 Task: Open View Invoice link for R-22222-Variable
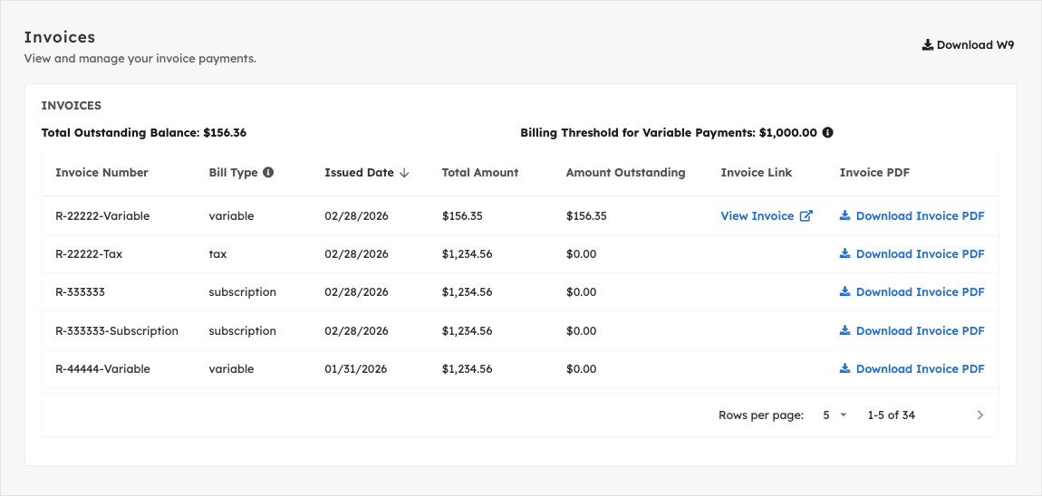pyautogui.click(x=767, y=215)
